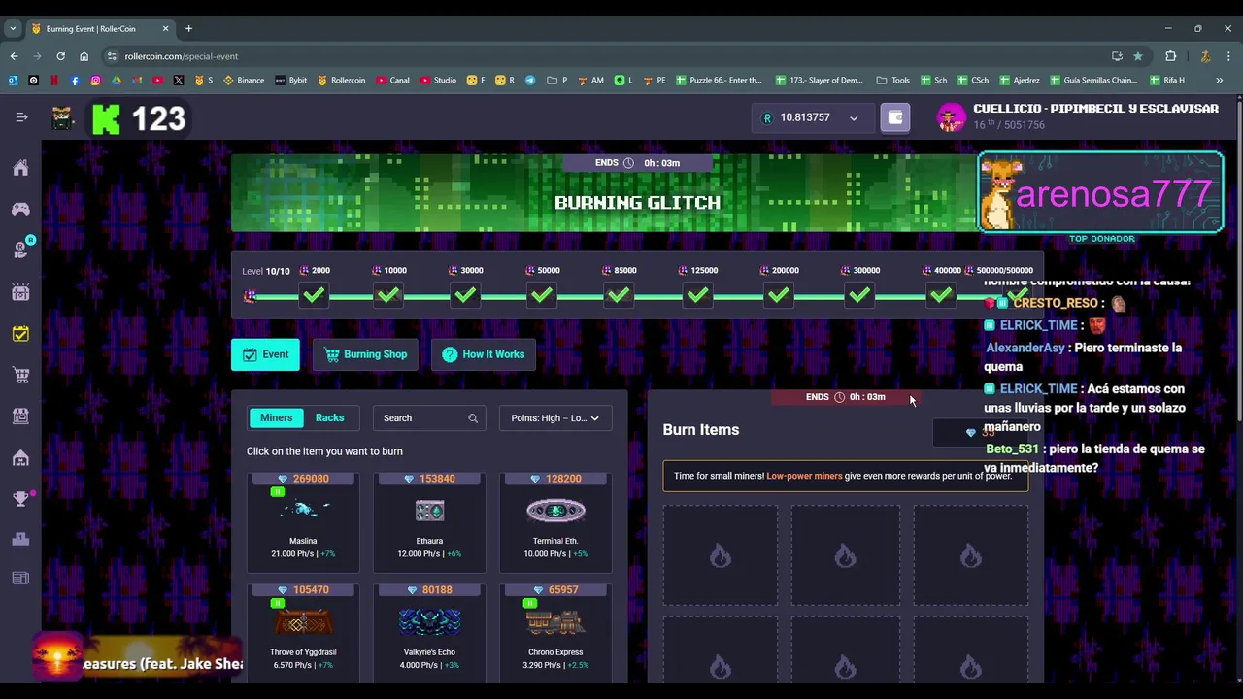
Task: Click the 30000 points reward checkmark
Action: point(465,295)
